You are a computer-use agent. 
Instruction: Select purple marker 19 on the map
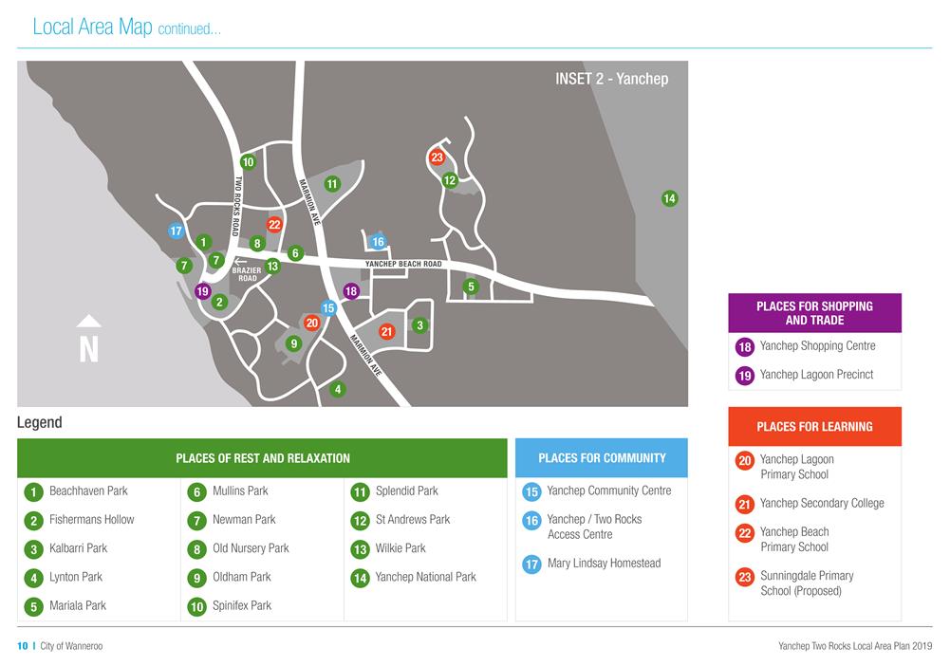[202, 291]
